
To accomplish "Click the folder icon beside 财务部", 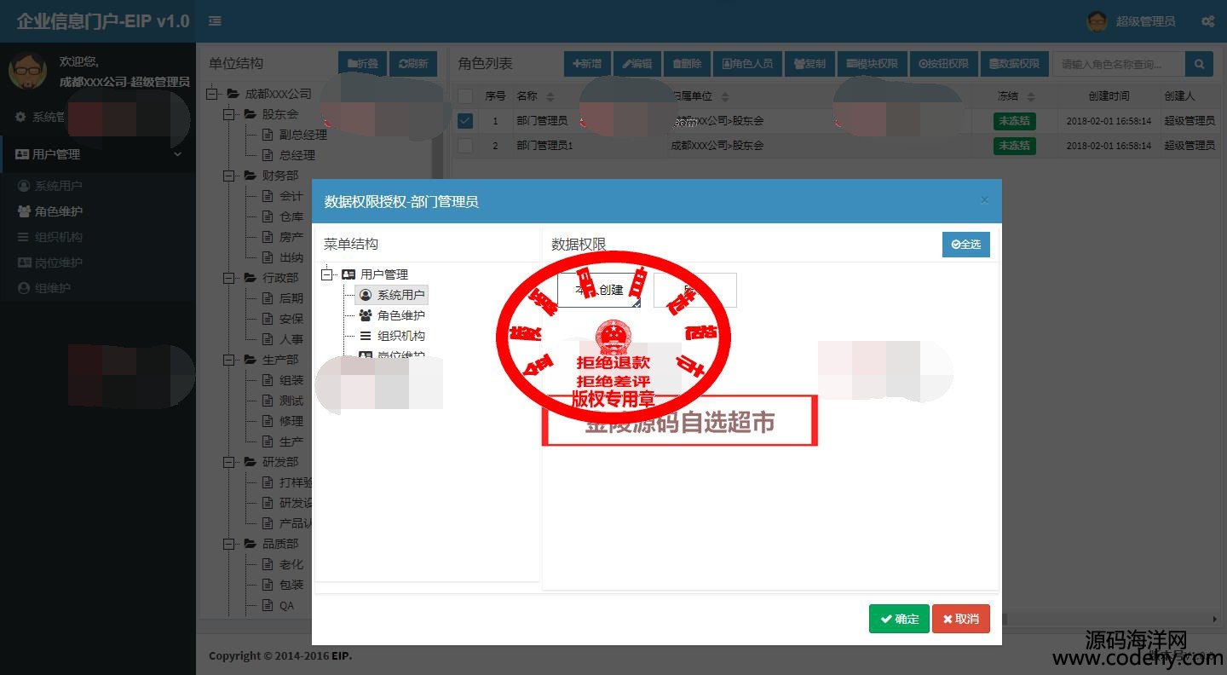I will coord(250,176).
